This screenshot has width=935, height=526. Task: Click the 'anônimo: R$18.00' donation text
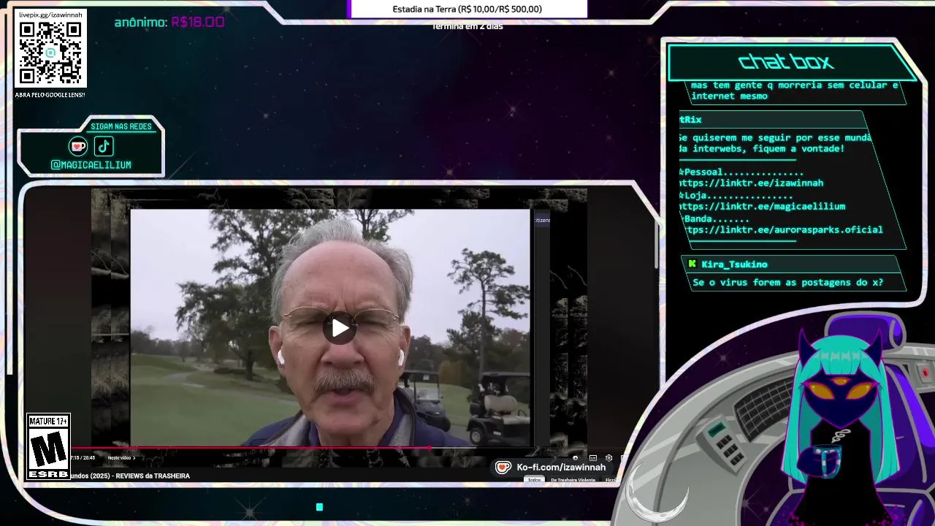pyautogui.click(x=169, y=22)
